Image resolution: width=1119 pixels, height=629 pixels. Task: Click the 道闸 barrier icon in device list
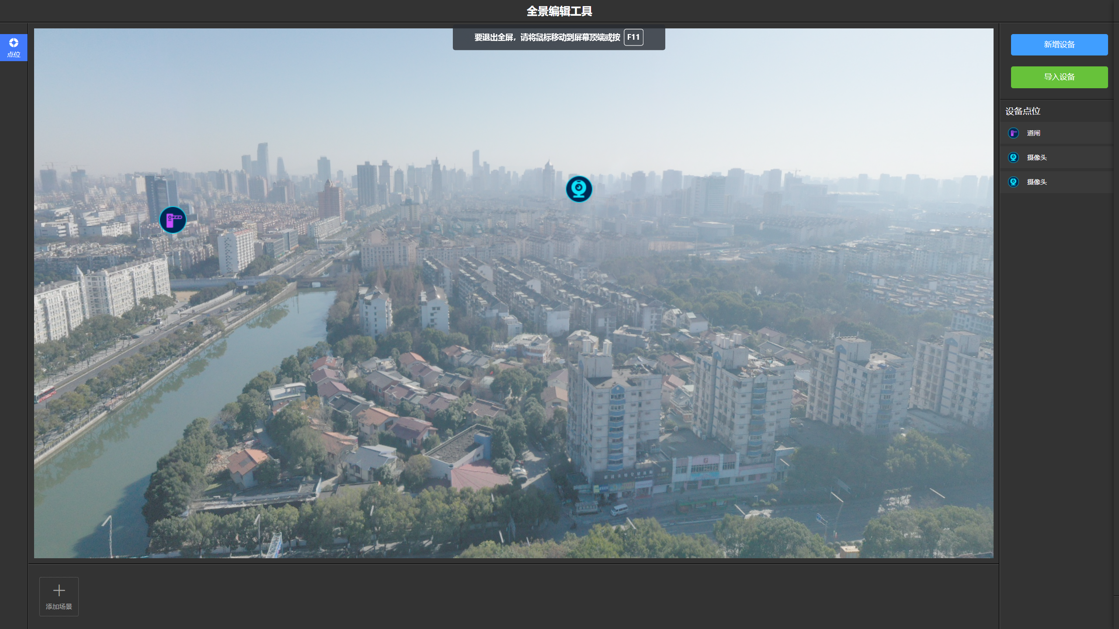[x=1013, y=133]
